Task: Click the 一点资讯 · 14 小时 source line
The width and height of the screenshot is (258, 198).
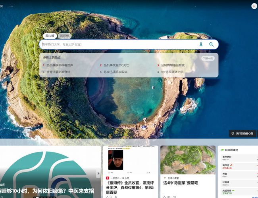Action: pos(119,178)
